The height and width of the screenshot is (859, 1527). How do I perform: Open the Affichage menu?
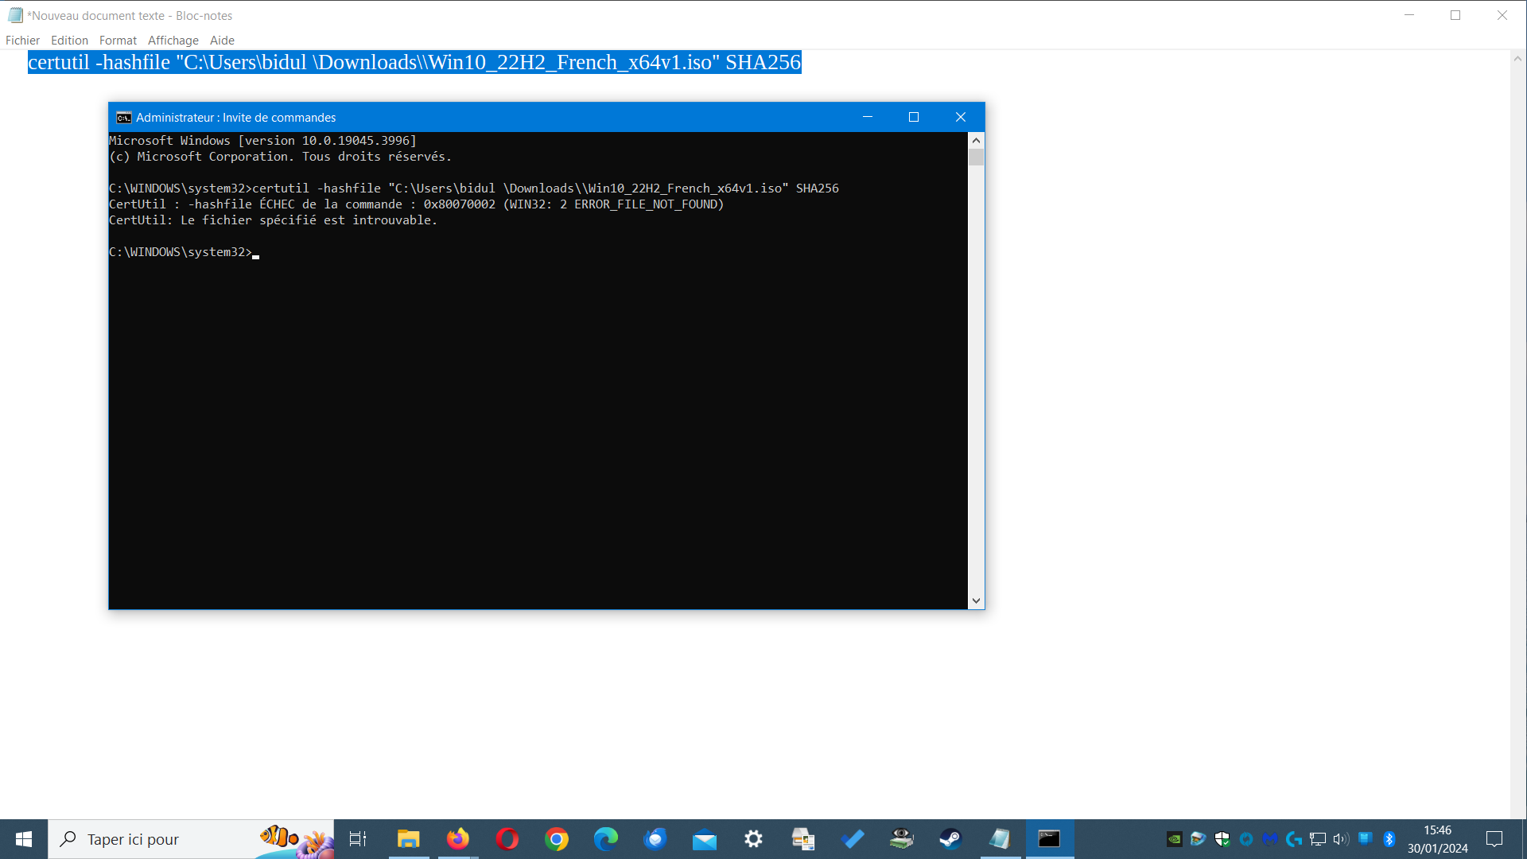coord(173,41)
